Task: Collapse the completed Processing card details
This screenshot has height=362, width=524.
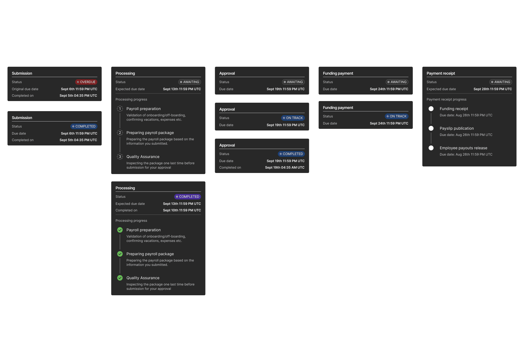Action: click(125, 188)
